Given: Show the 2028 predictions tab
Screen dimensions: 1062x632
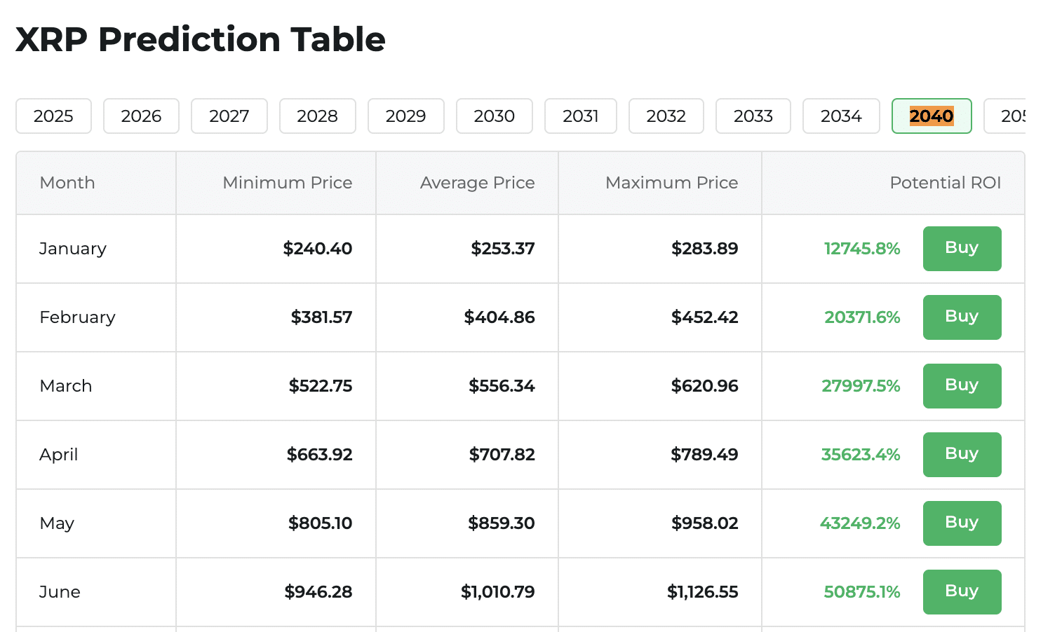Looking at the screenshot, I should tap(317, 116).
